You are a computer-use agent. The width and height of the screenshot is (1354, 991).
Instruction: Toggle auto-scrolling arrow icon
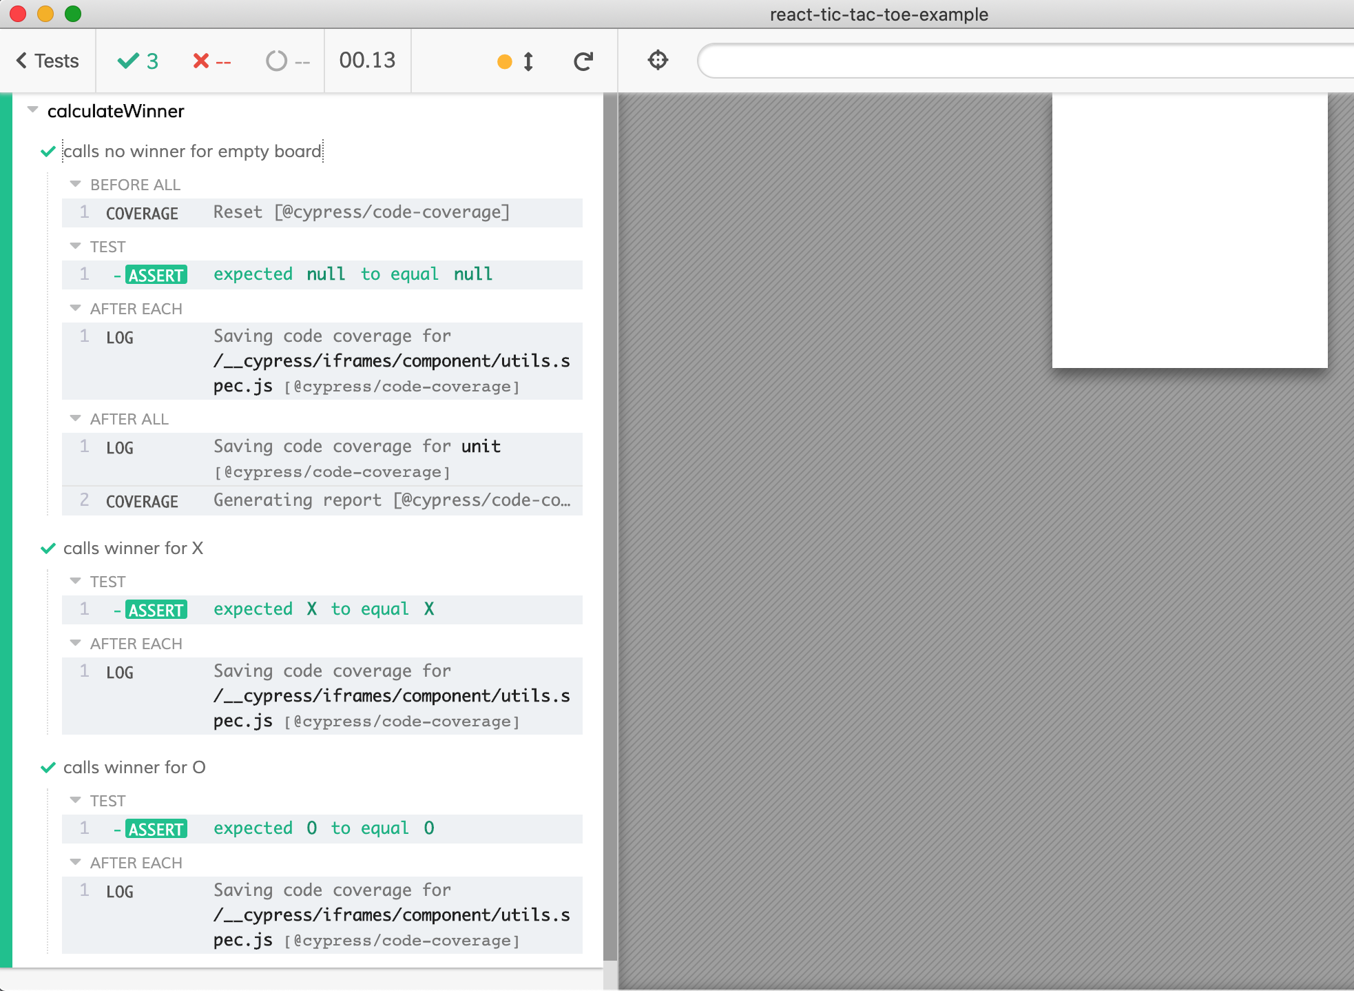click(528, 62)
